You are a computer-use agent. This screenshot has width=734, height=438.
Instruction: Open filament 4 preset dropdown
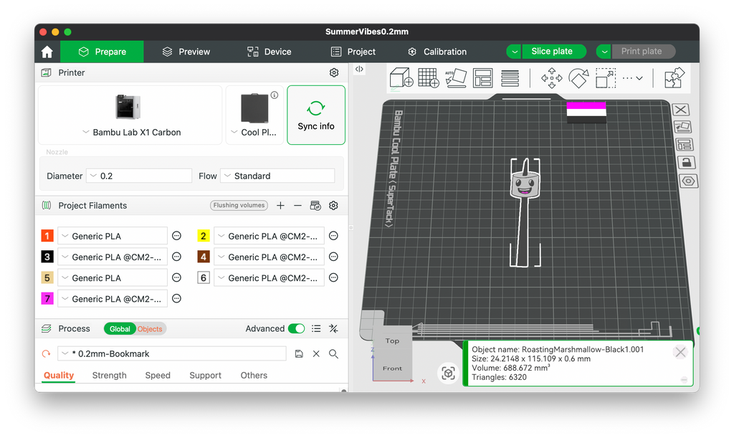pos(270,257)
